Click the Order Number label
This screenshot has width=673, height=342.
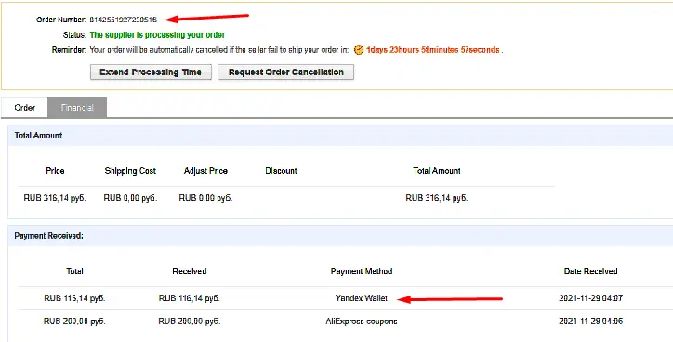(61, 20)
